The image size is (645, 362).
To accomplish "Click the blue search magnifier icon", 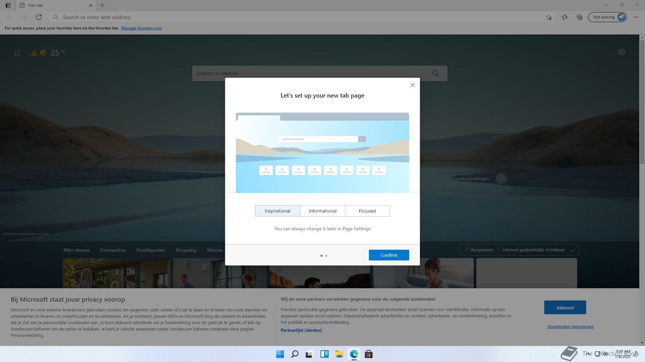I will click(435, 73).
